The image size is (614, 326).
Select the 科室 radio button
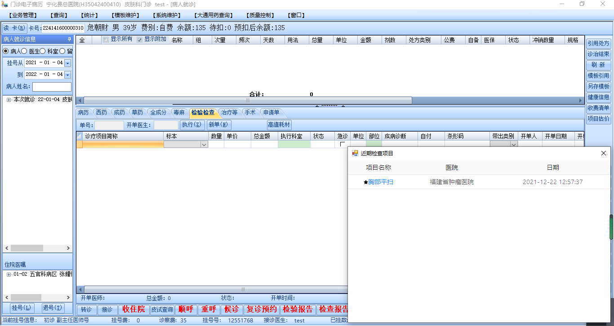[43, 51]
